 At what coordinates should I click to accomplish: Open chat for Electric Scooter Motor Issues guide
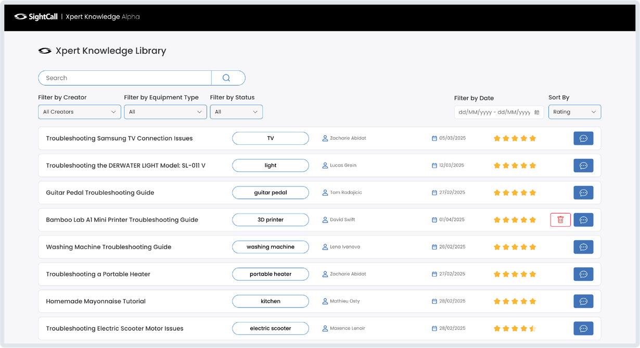(583, 328)
